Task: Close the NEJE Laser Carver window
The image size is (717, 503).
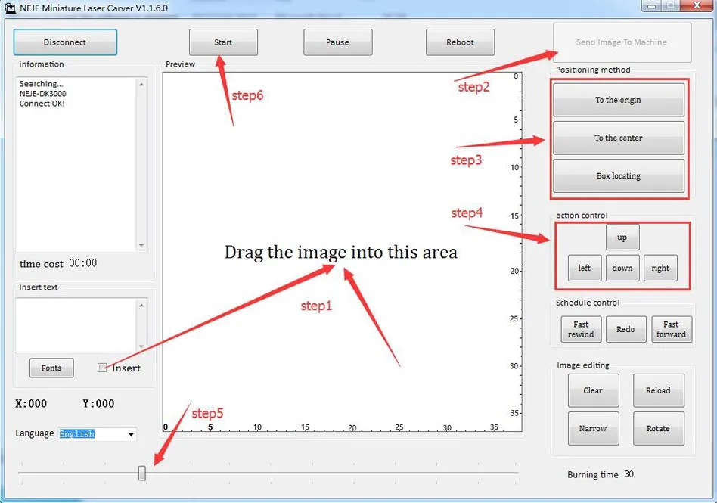Action: coord(697,5)
